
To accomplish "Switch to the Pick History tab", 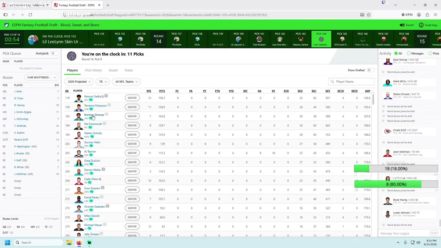I will (x=93, y=70).
